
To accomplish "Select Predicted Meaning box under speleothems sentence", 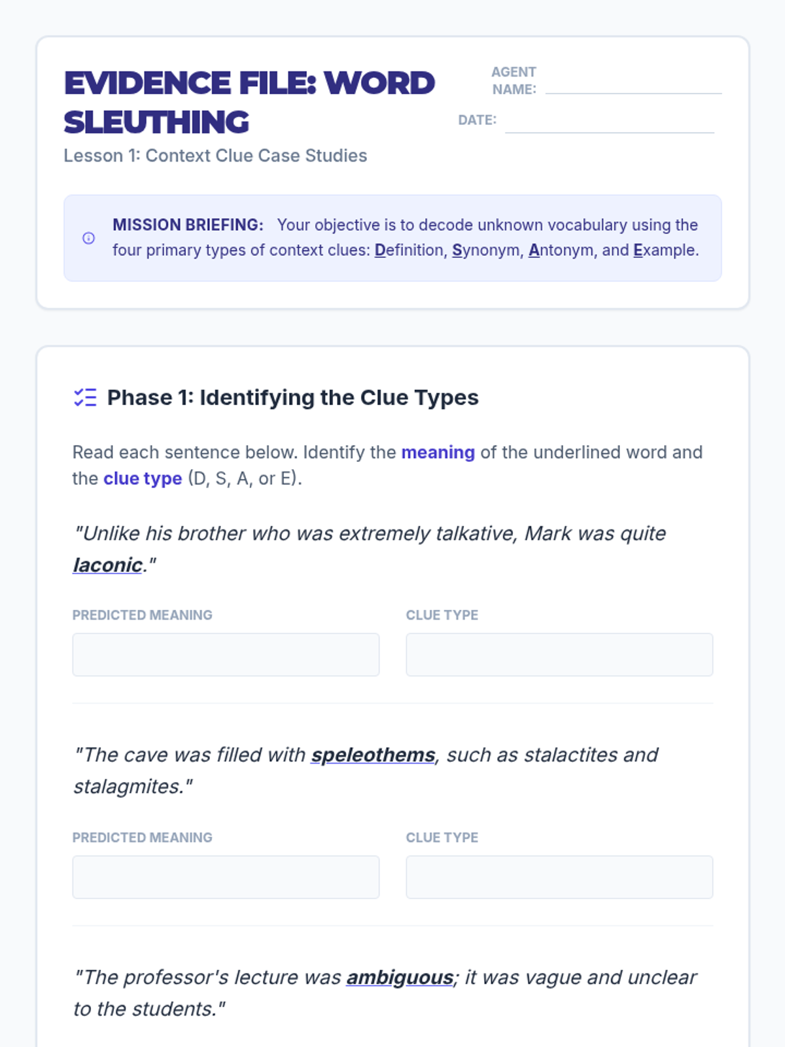I will click(x=226, y=877).
